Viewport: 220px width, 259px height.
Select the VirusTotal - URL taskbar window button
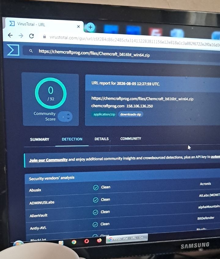127,238
